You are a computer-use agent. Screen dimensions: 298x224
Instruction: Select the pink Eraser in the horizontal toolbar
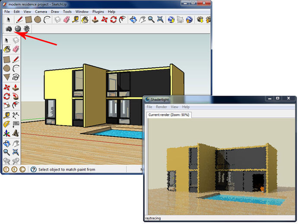pos(67,19)
